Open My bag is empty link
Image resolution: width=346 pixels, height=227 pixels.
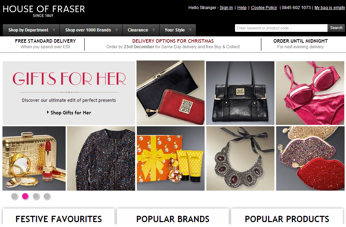(x=330, y=7)
